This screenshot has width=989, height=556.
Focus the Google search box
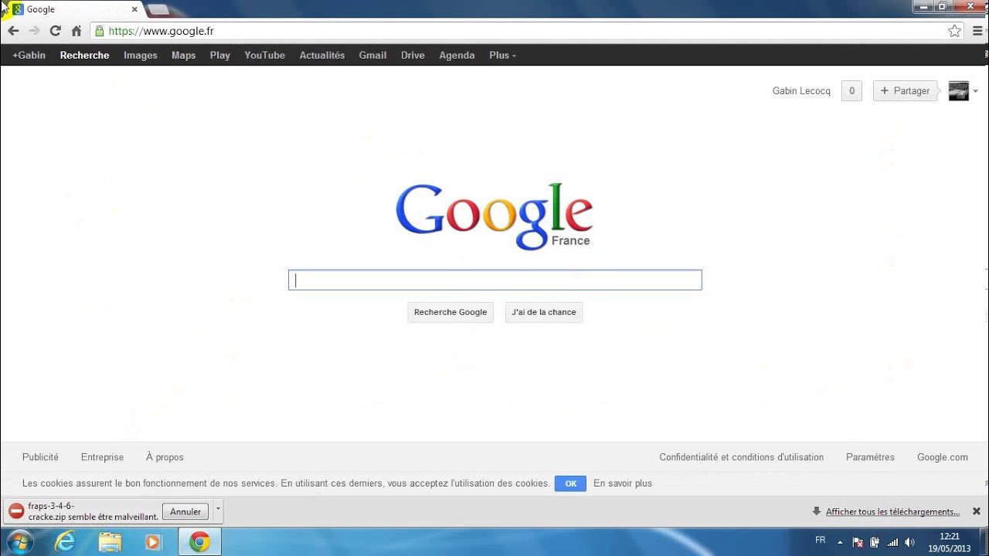click(494, 280)
